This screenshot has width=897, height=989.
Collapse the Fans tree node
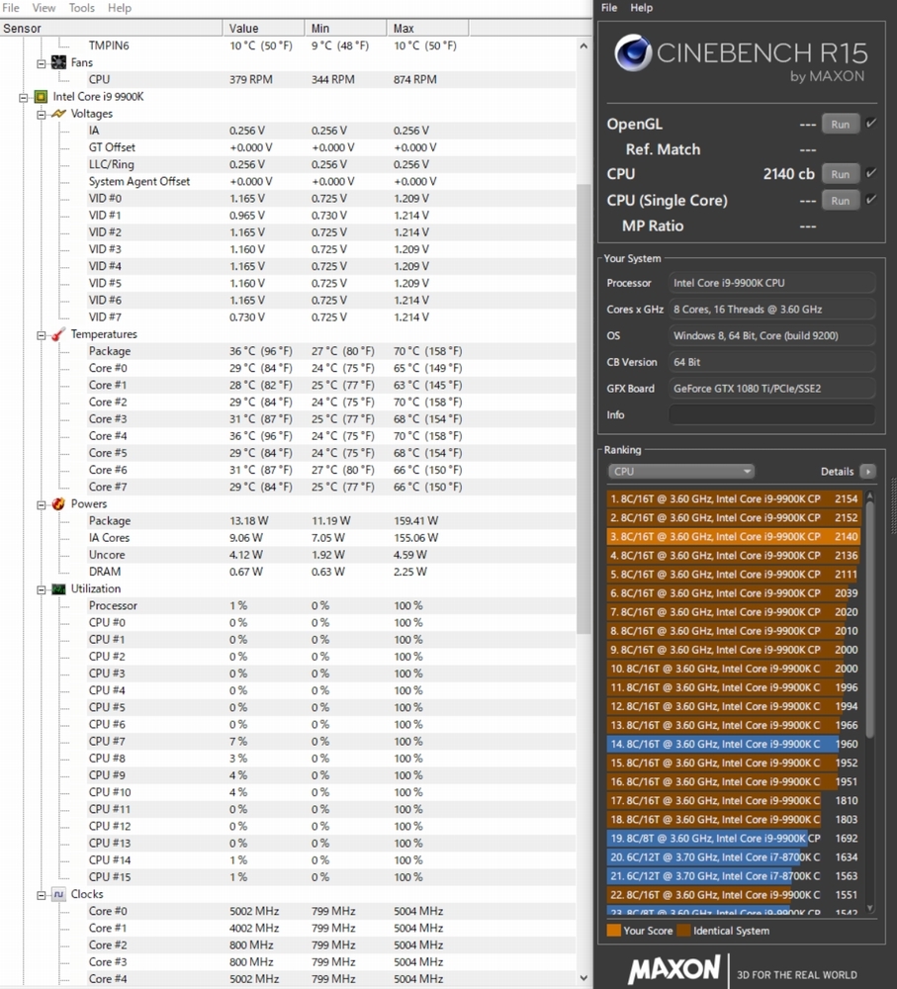(41, 63)
